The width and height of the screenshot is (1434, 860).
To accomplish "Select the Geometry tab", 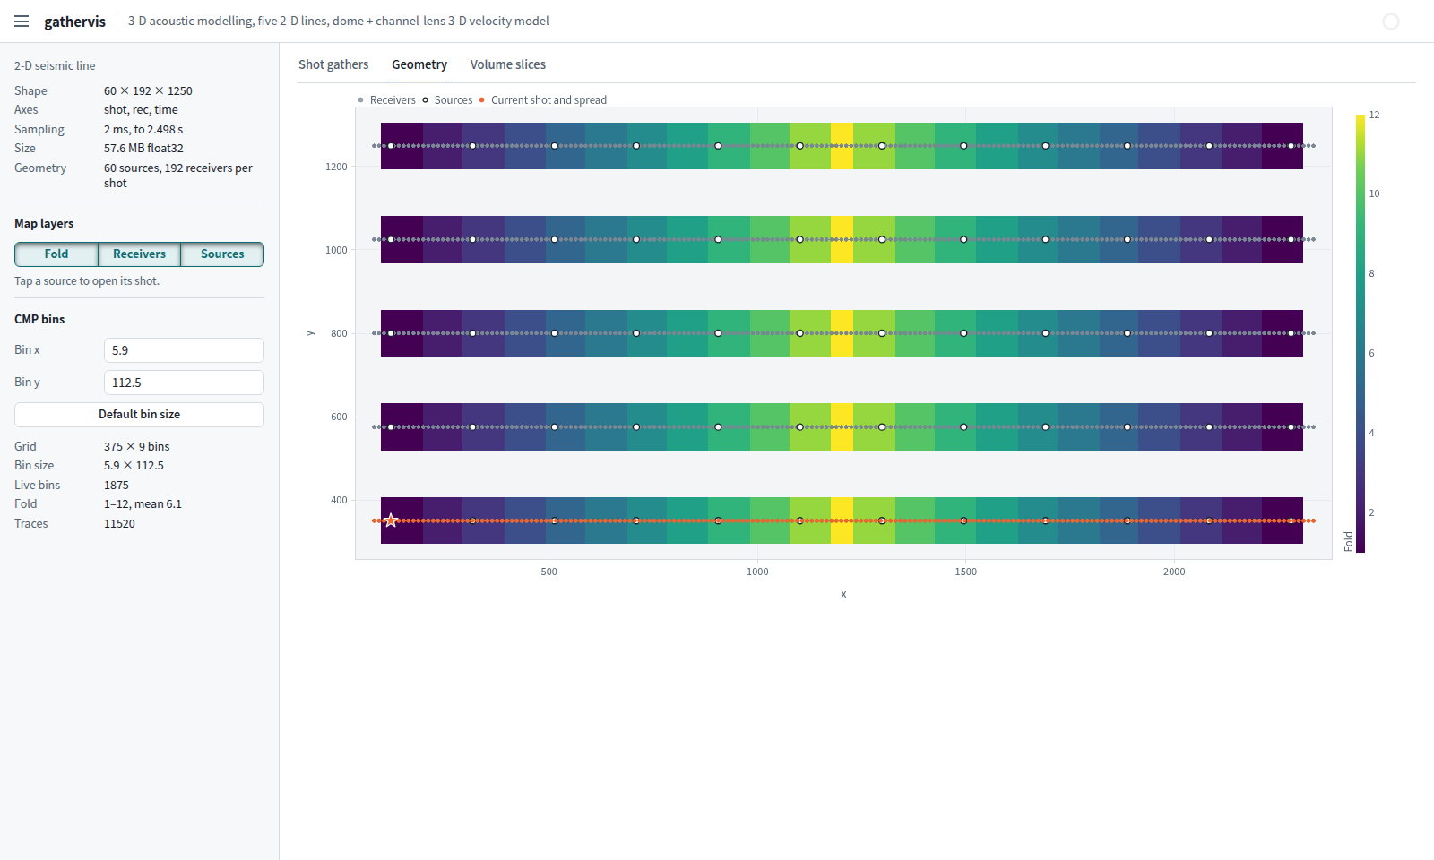I will tap(419, 64).
